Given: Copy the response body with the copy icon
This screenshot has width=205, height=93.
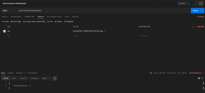Looking at the screenshot, I should [199, 78].
